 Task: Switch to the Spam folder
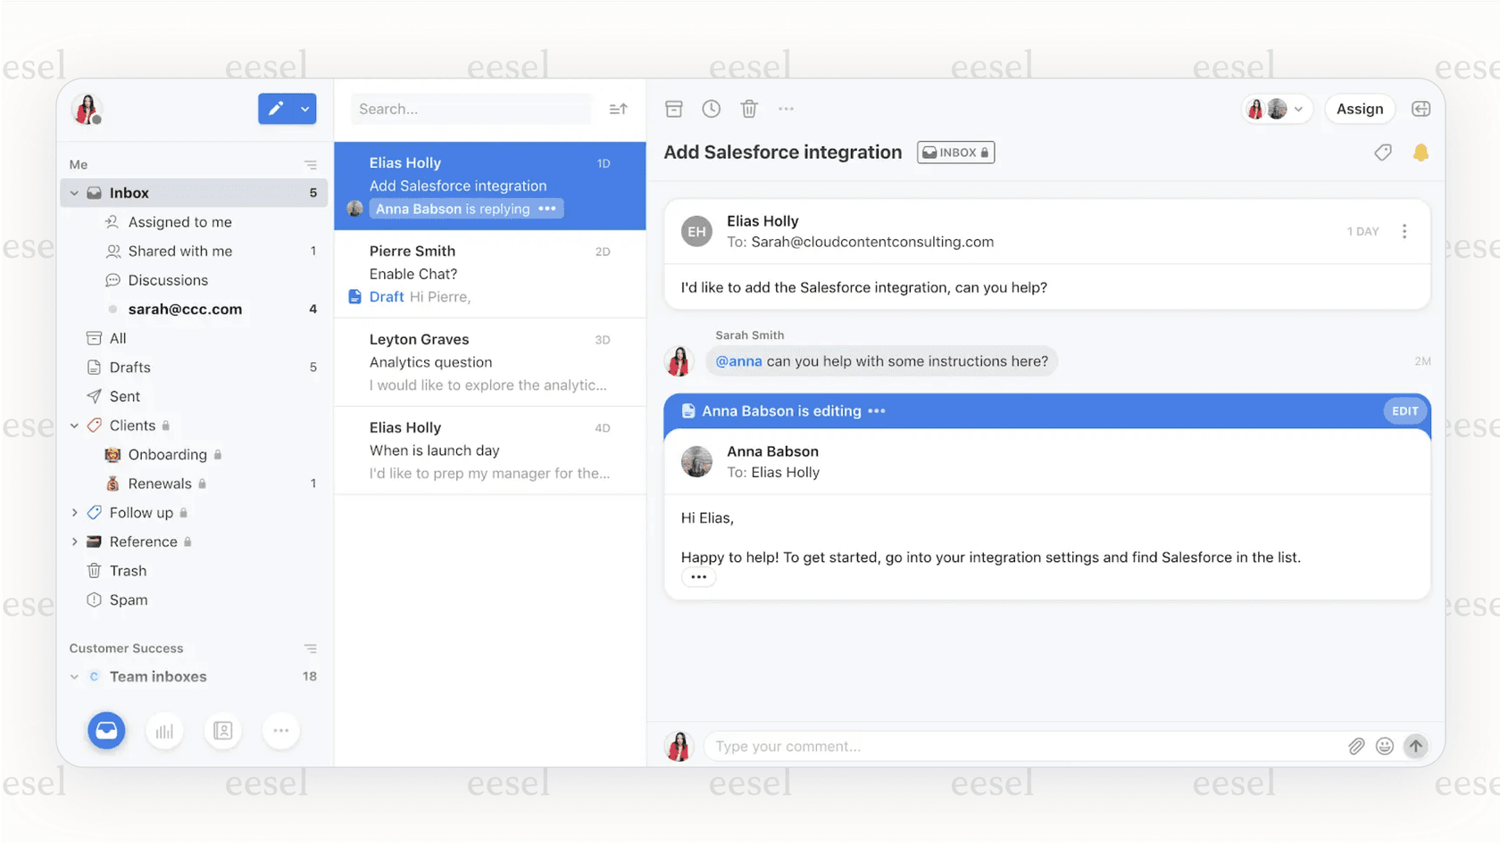click(x=129, y=599)
